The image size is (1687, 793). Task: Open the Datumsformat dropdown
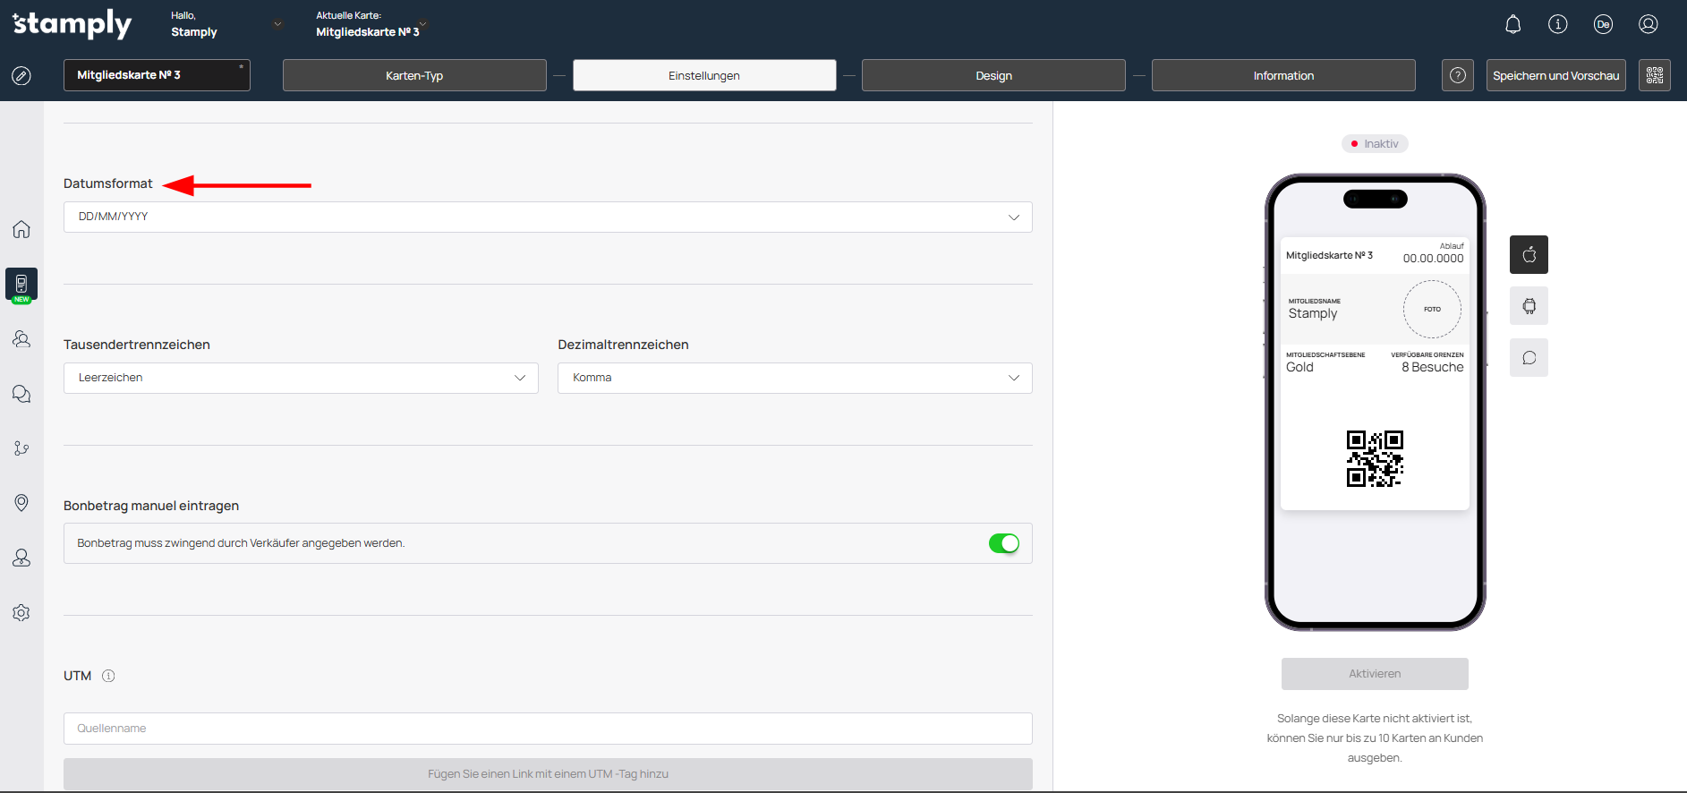[547, 217]
